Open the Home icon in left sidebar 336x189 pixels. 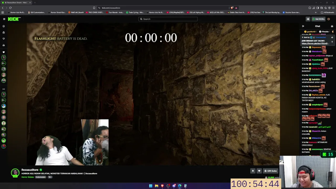pyautogui.click(x=4, y=26)
